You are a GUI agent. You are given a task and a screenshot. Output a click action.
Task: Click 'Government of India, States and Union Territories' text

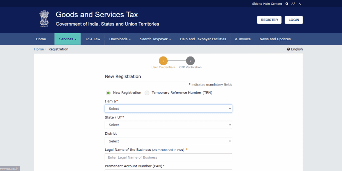point(107,24)
